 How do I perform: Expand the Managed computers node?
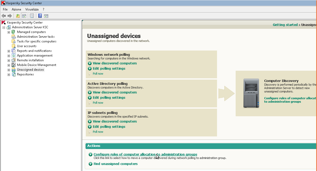pos(9,32)
